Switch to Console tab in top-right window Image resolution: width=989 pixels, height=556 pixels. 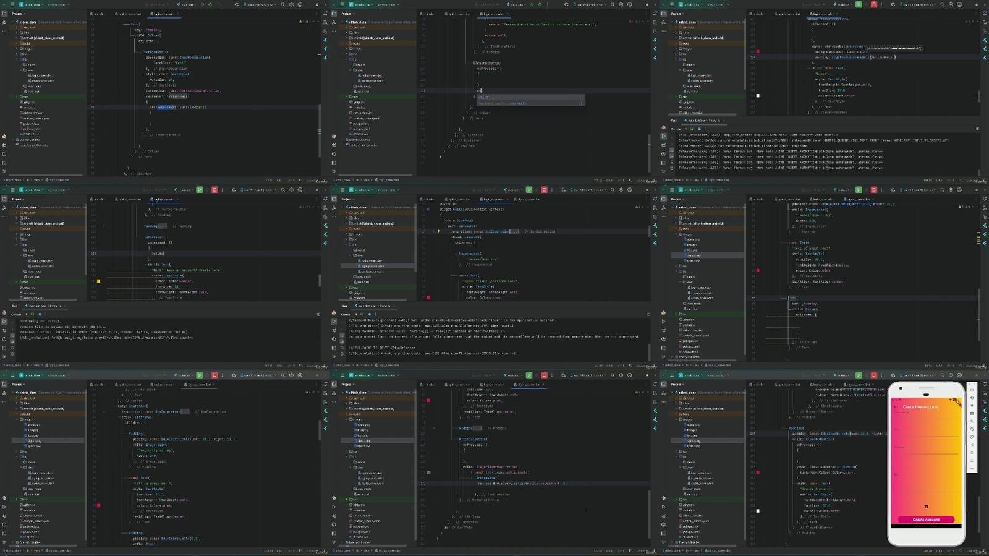click(x=676, y=129)
